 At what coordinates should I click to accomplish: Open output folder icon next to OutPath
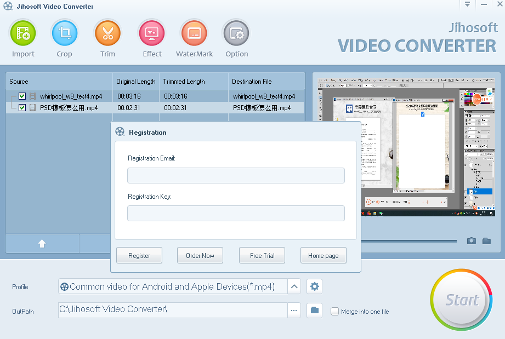tap(314, 311)
